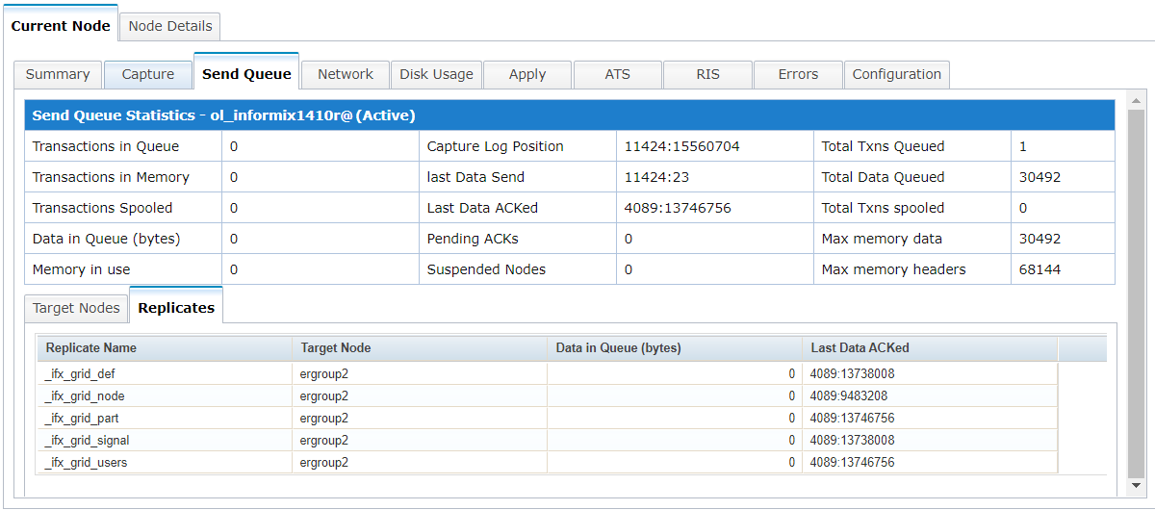Open the Network tab
This screenshot has height=510, width=1155.
pos(346,74)
